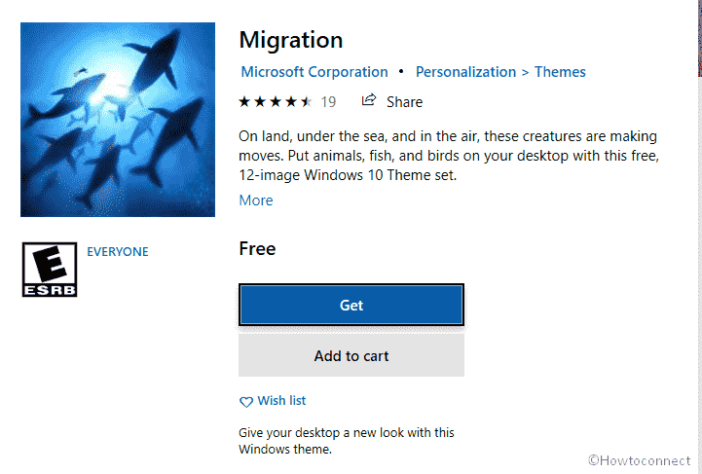Image resolution: width=702 pixels, height=474 pixels.
Task: Add the Migration theme to cart
Action: click(x=351, y=356)
